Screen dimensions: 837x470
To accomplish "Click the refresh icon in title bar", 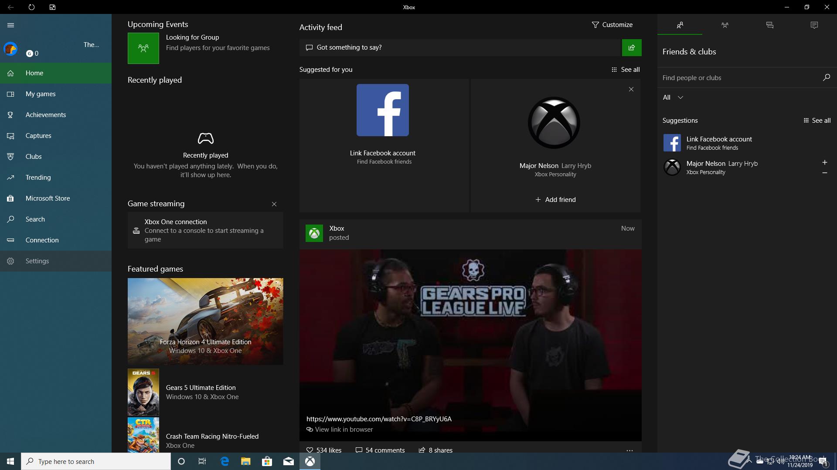I will pos(31,7).
